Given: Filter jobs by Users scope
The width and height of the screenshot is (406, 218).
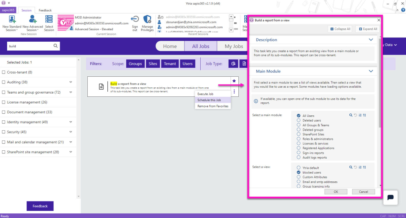Looking at the screenshot, I should (x=188, y=64).
